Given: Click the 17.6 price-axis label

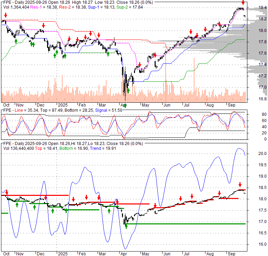Looking at the screenshot, I should tap(263, 53).
